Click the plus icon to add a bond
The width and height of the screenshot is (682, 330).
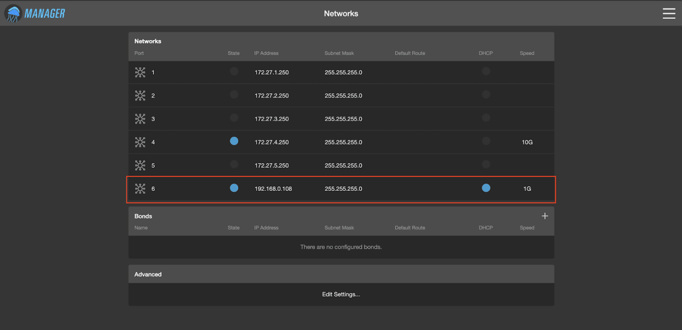point(545,216)
